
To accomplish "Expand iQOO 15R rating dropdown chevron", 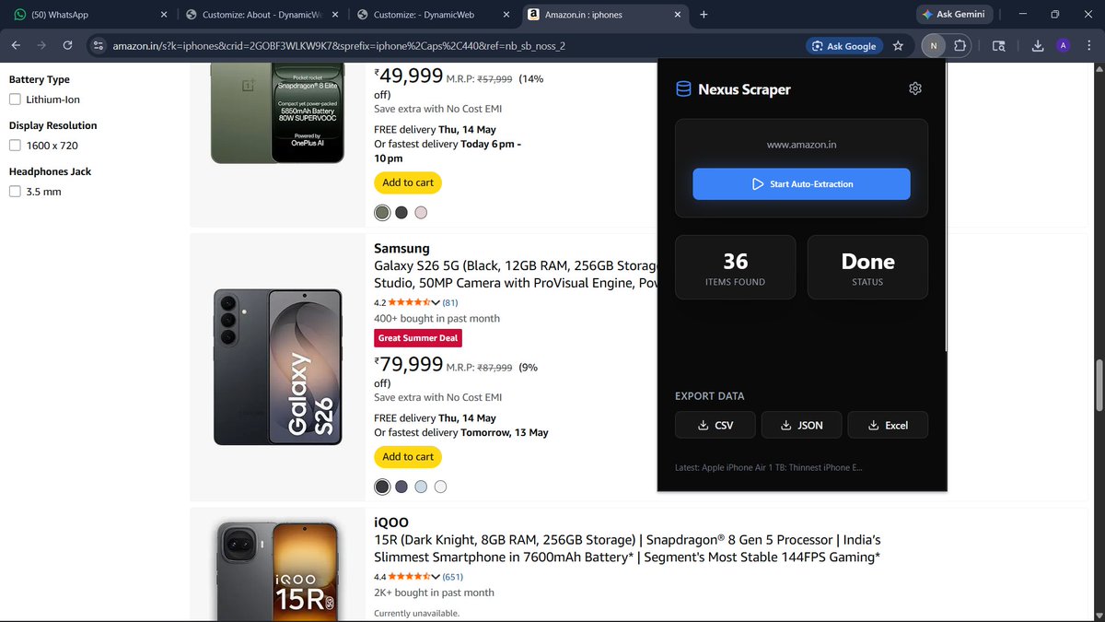I will click(x=436, y=577).
